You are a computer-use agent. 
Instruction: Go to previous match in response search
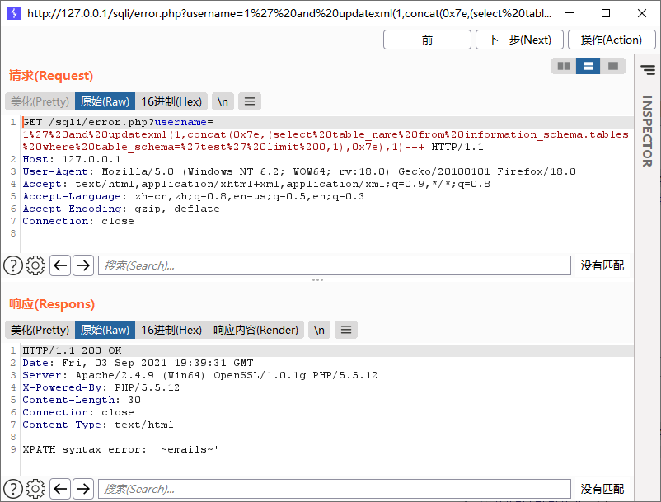(60, 489)
